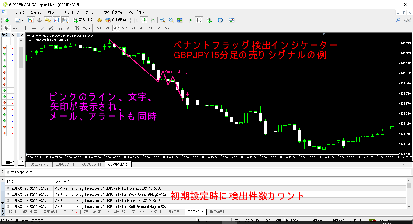
Task: Switch chart to line chart style
Action: 153,20
